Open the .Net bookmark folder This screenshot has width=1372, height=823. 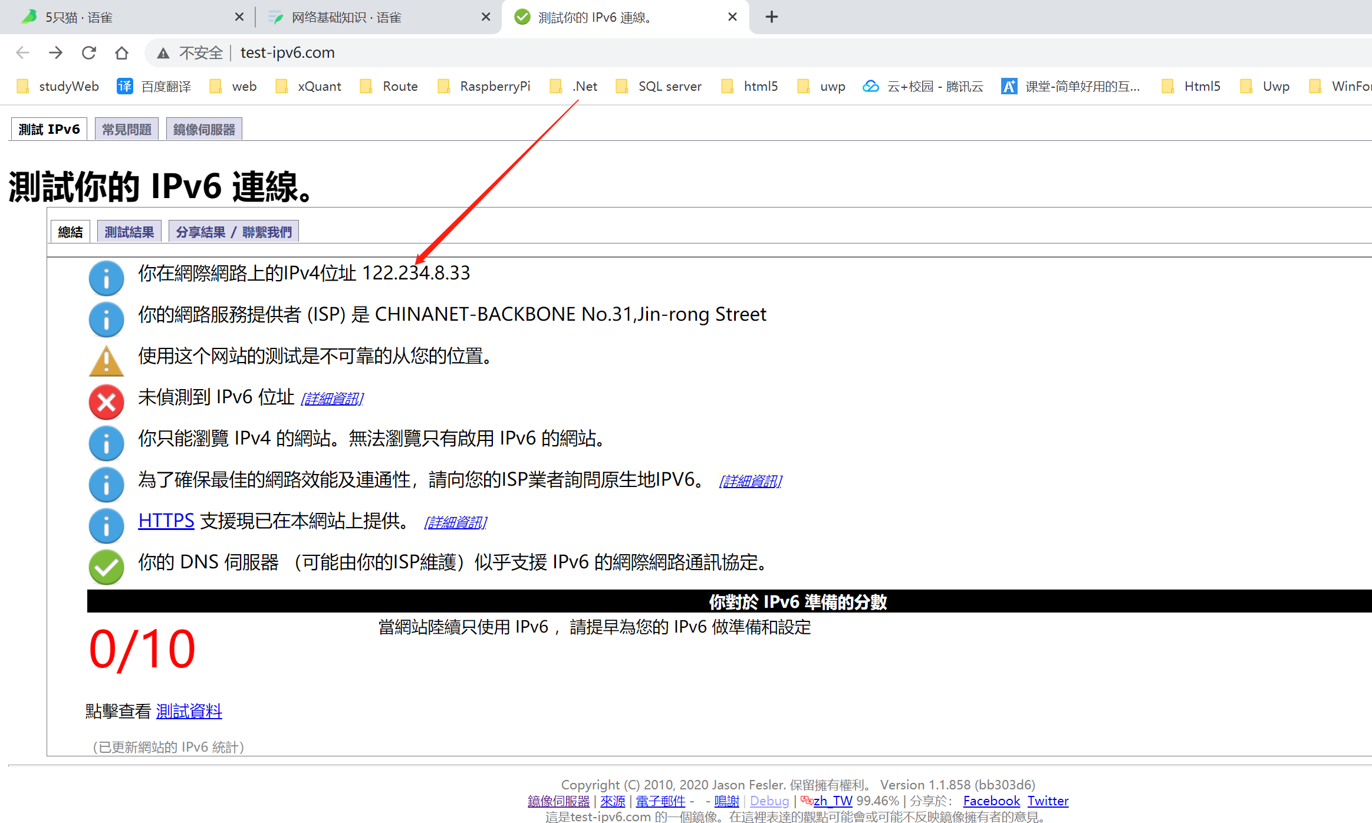click(574, 87)
